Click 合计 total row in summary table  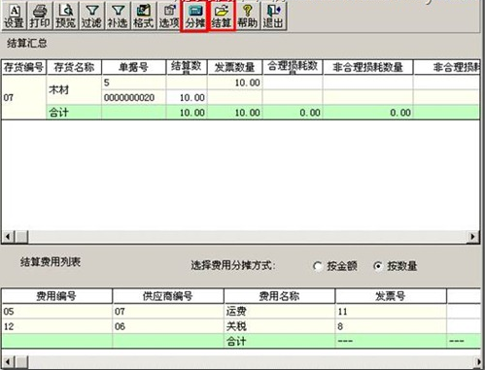(263, 113)
